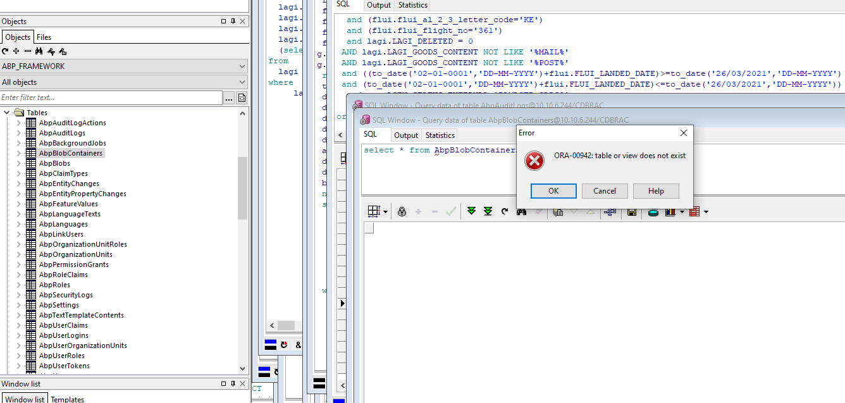Viewport: 845px width, 403px height.
Task: Click the filter-definition icon beside filter text box
Action: [x=242, y=97]
